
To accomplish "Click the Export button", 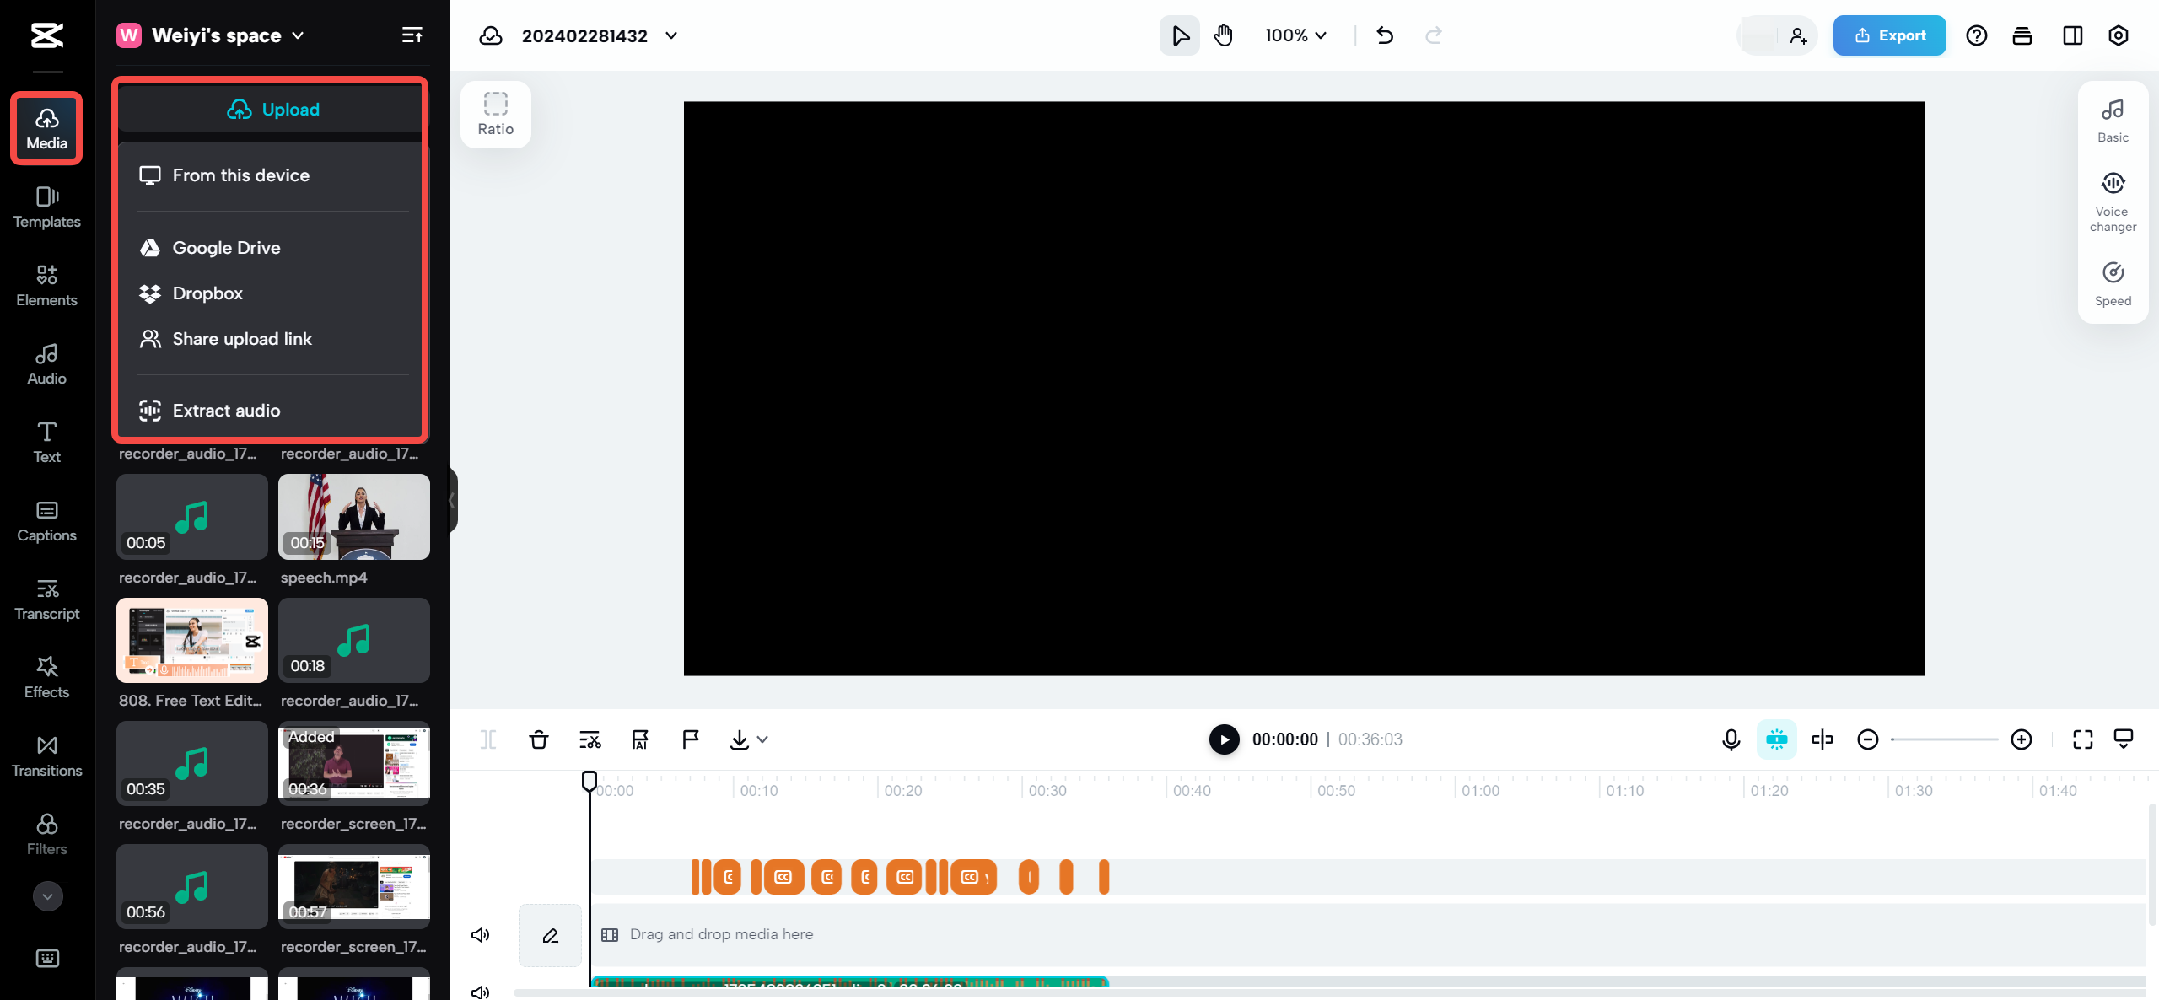I will click(1889, 35).
